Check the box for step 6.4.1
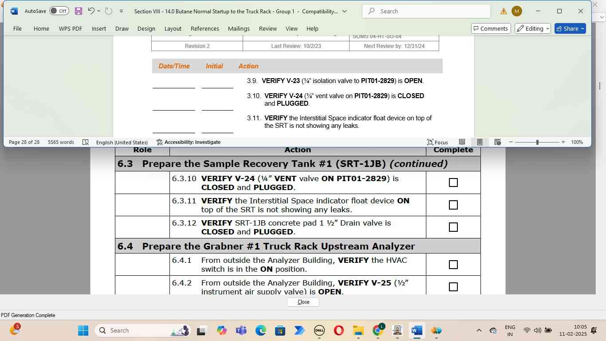Image resolution: width=606 pixels, height=341 pixels. [453, 265]
